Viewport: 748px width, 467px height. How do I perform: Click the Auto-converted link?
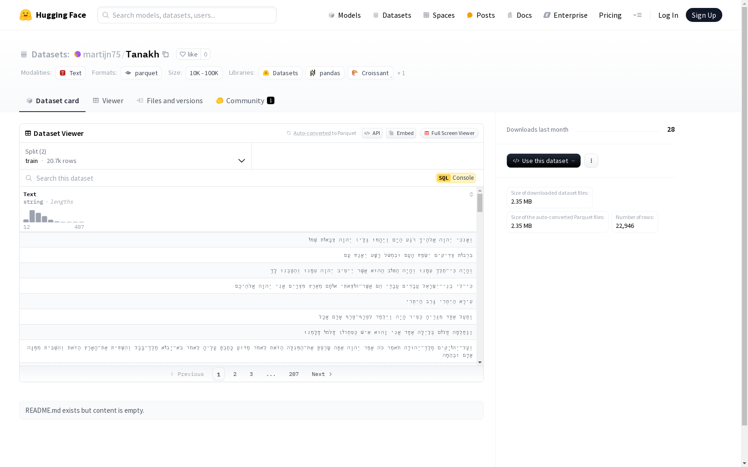pyautogui.click(x=312, y=133)
